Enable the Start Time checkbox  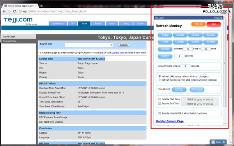click(x=160, y=99)
